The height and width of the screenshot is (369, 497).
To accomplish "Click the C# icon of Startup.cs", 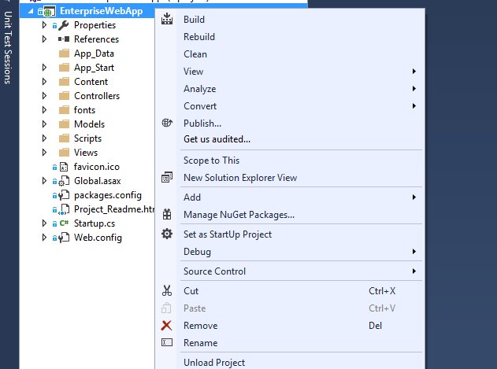I will pos(64,223).
